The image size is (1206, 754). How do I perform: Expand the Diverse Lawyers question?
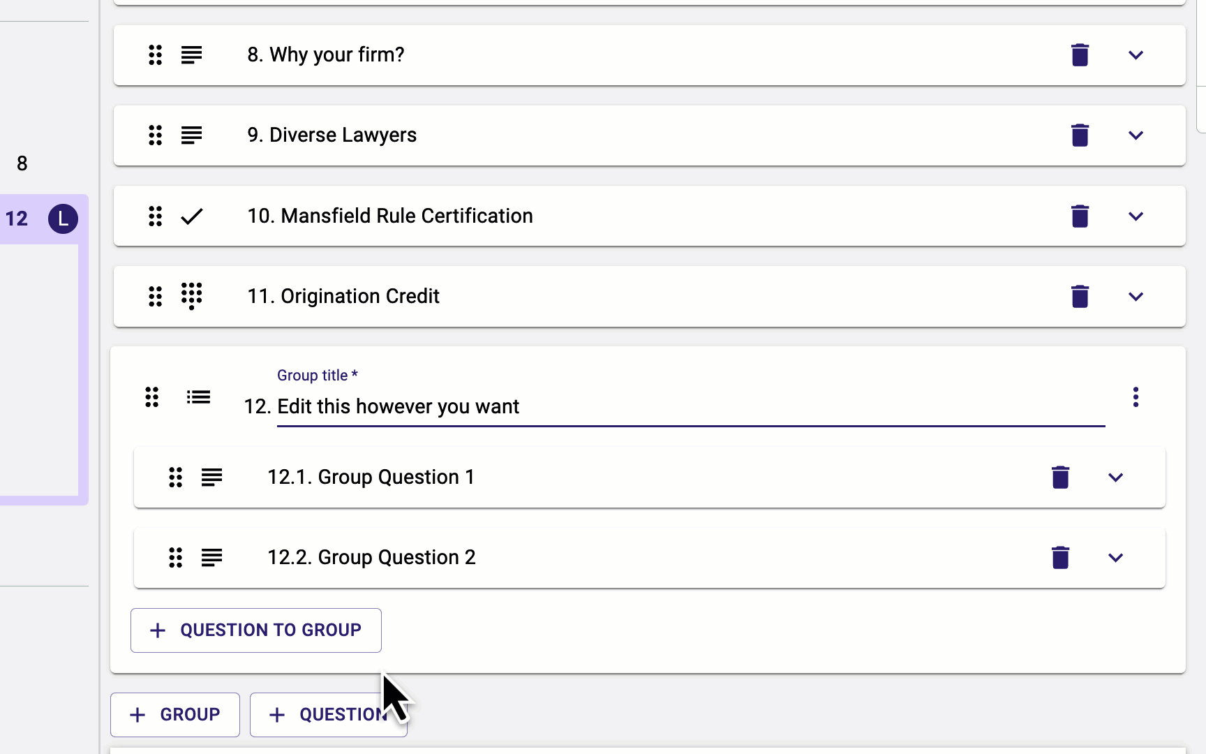1136,135
